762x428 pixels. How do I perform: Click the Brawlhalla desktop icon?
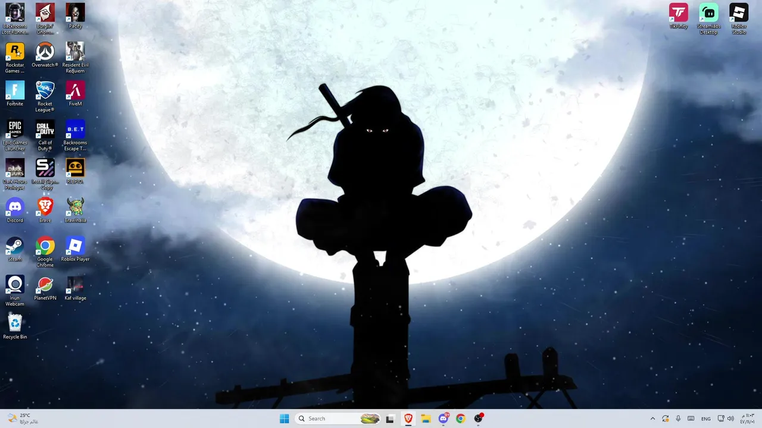click(x=75, y=210)
